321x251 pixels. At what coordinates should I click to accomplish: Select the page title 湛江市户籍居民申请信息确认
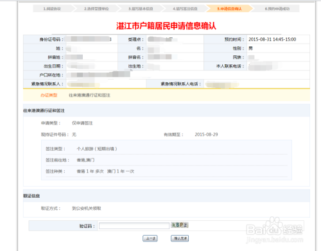[x=166, y=26]
